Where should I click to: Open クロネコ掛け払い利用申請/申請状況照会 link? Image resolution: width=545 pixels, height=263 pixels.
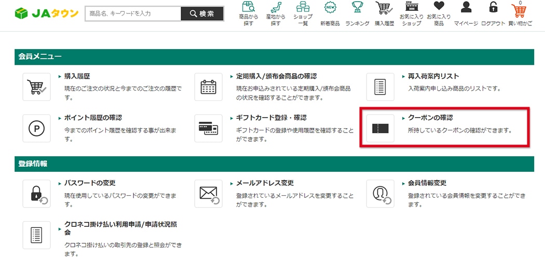(121, 228)
